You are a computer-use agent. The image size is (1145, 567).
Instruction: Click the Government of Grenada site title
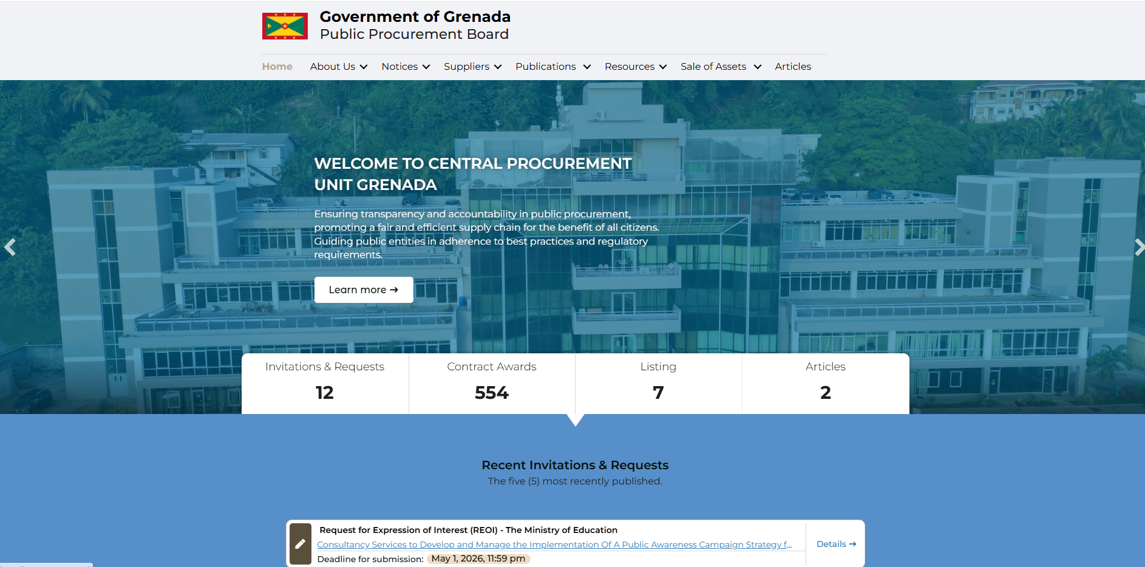[415, 17]
